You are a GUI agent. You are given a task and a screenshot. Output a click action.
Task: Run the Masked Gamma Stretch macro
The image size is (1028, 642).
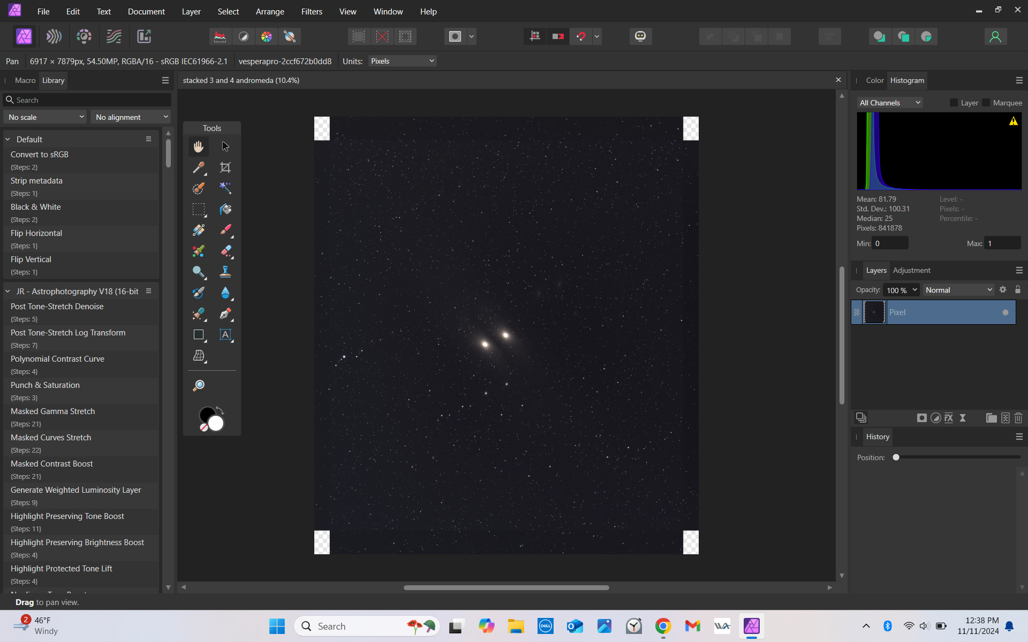[81, 417]
